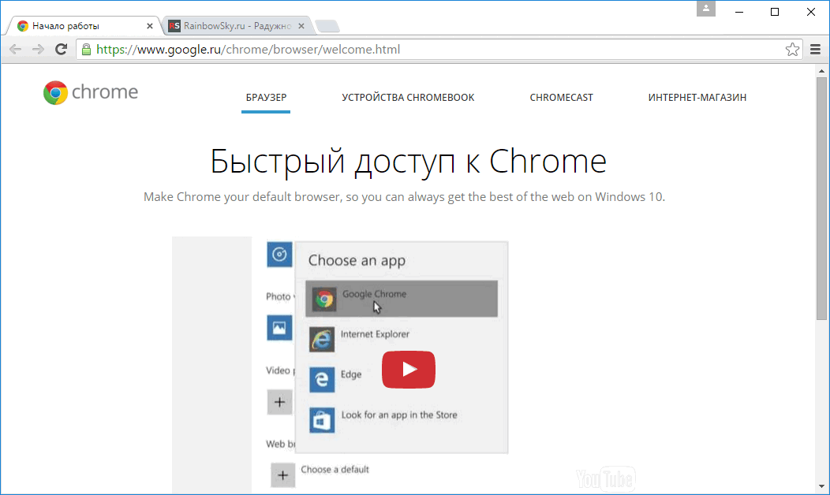
Task: Click the blue music disc icon in video
Action: pyautogui.click(x=279, y=255)
